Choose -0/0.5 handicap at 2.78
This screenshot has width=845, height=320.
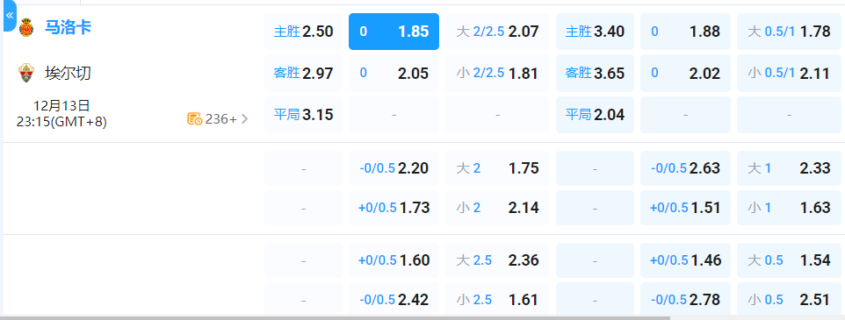click(685, 299)
